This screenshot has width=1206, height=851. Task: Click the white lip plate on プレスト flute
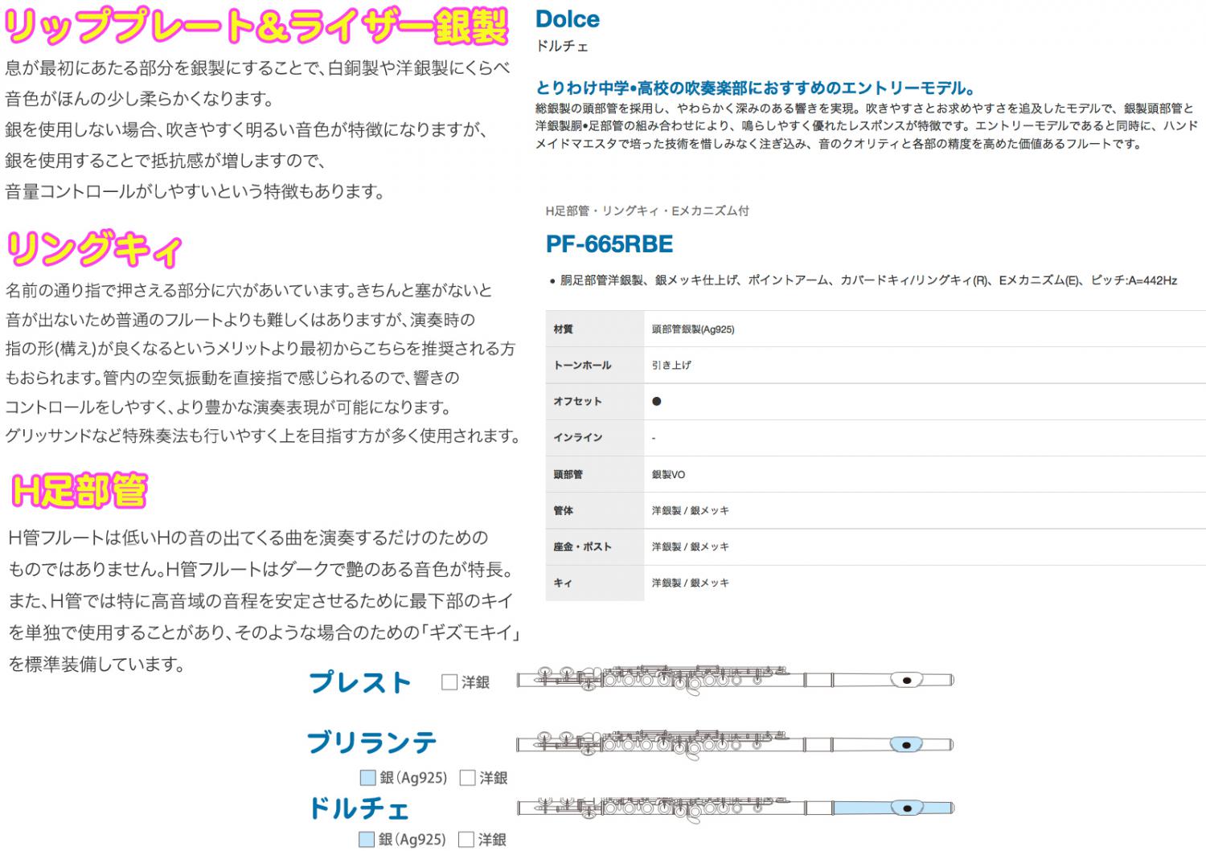(x=906, y=681)
